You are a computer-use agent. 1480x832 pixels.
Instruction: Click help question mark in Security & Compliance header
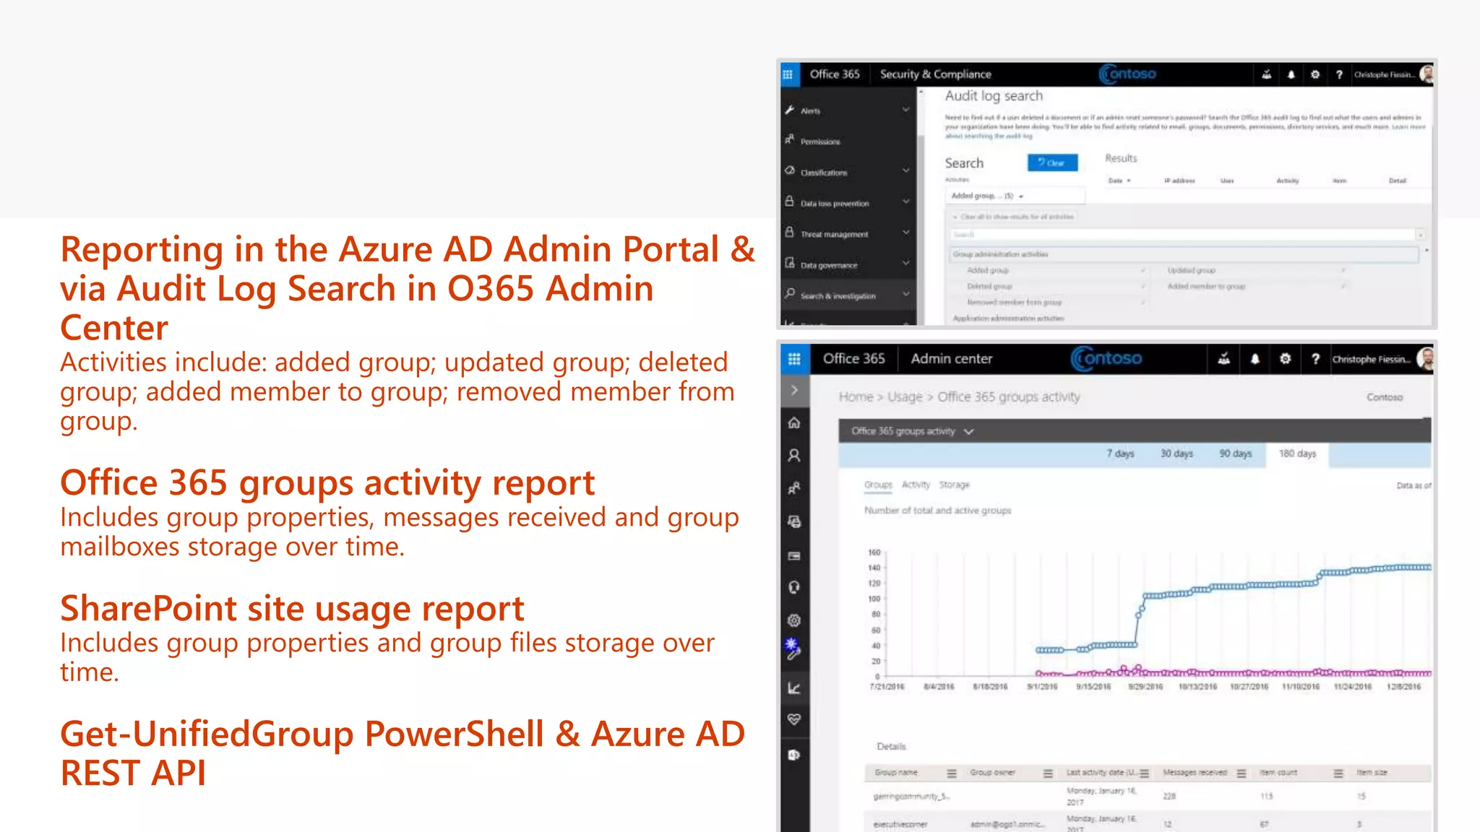[1339, 74]
